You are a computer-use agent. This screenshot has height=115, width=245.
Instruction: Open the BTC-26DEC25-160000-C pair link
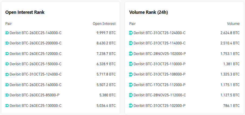(x=35, y=85)
